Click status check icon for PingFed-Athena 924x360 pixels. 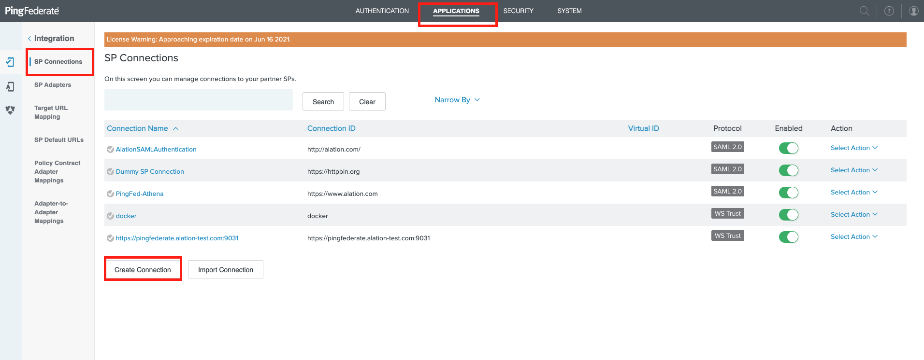click(x=110, y=194)
